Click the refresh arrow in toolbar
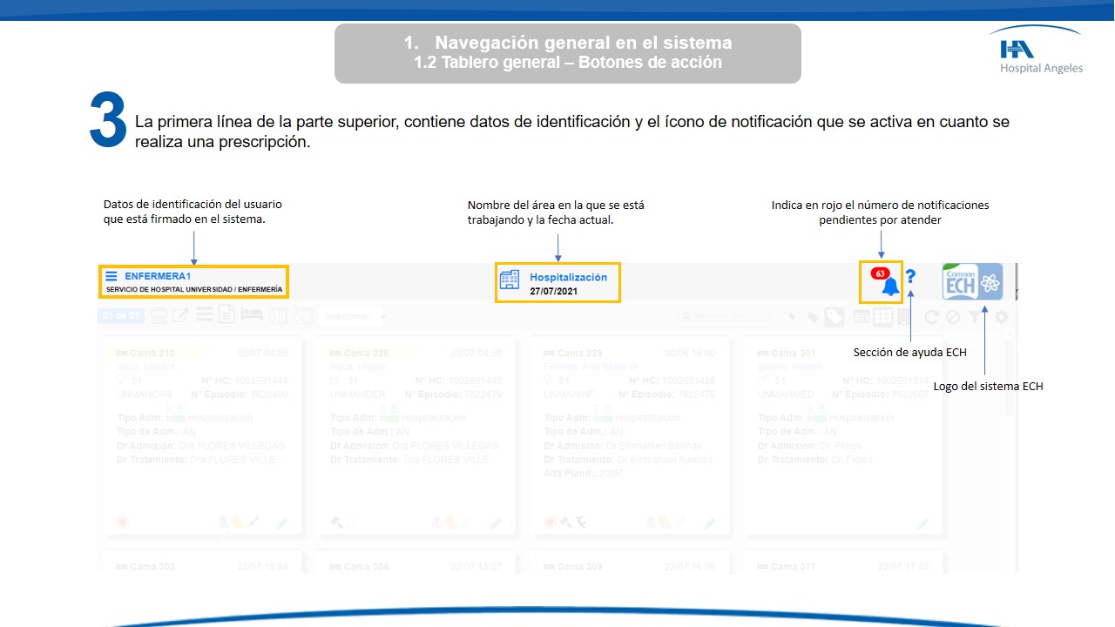 tap(931, 317)
